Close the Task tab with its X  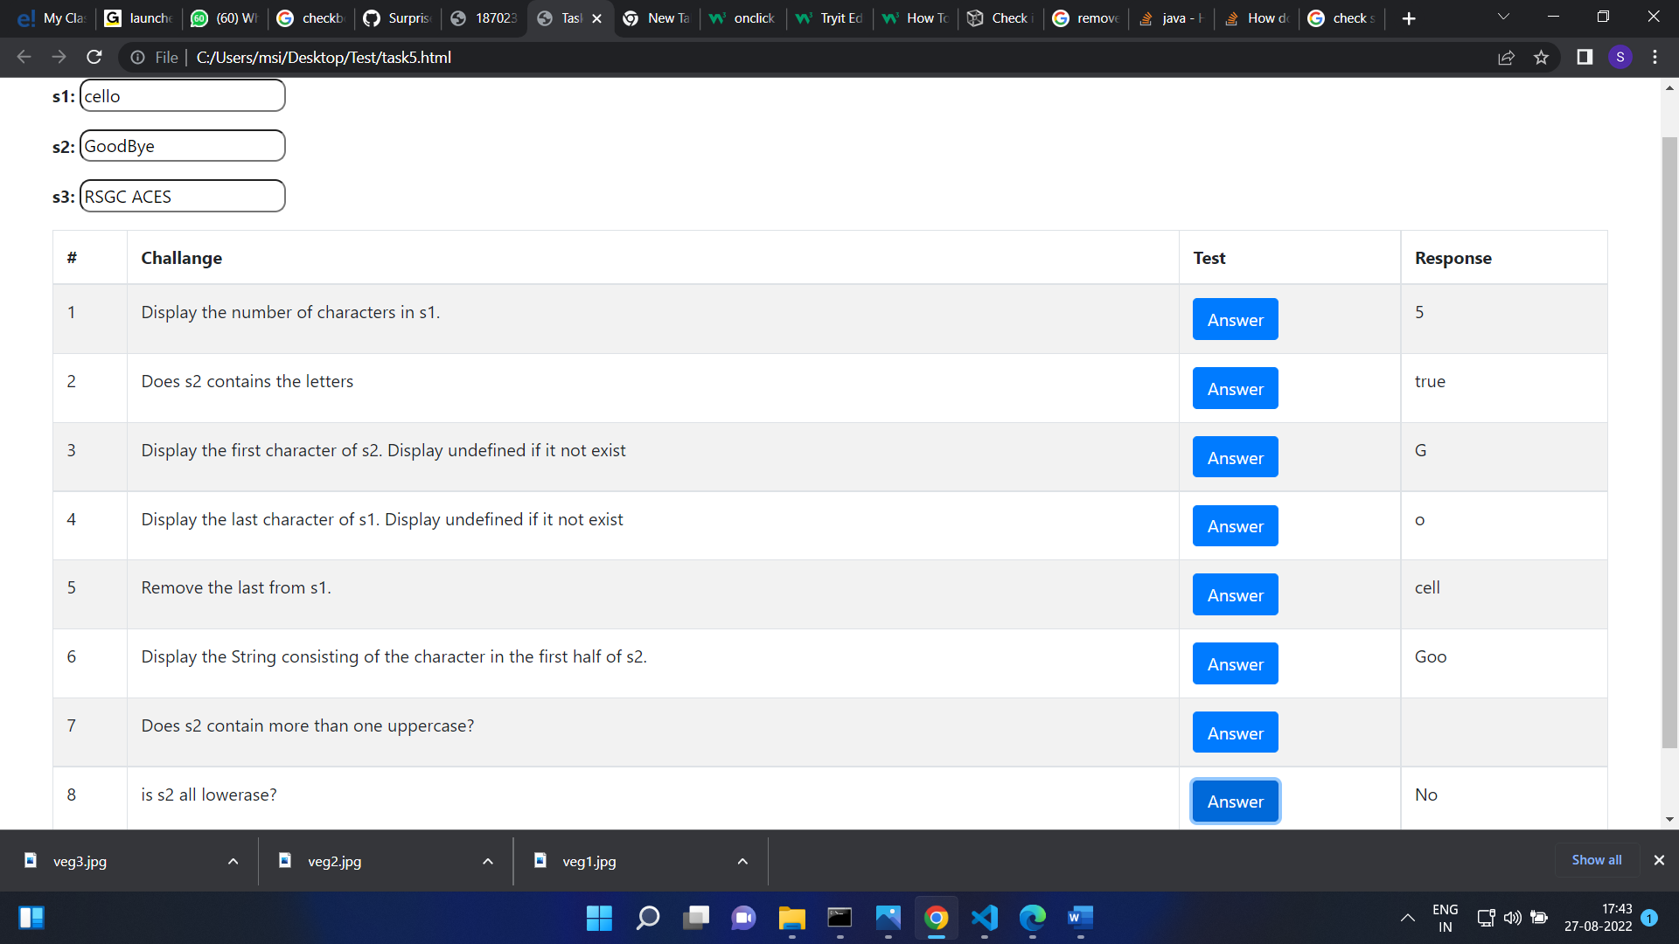596,18
